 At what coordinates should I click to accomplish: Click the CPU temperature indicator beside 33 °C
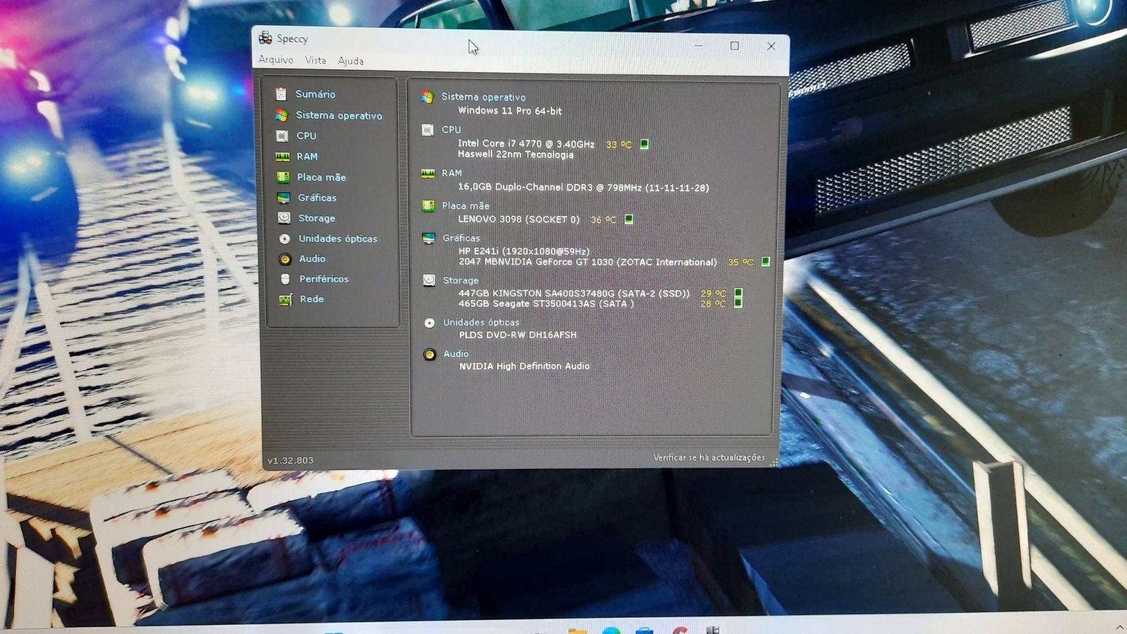pyautogui.click(x=644, y=144)
